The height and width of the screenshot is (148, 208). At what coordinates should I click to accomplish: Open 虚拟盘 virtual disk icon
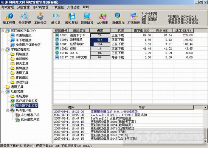(56, 16)
